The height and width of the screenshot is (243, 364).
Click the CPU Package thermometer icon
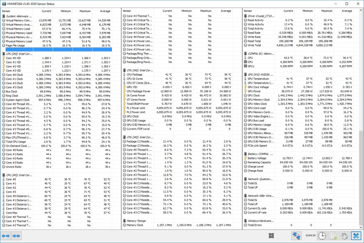point(124,74)
